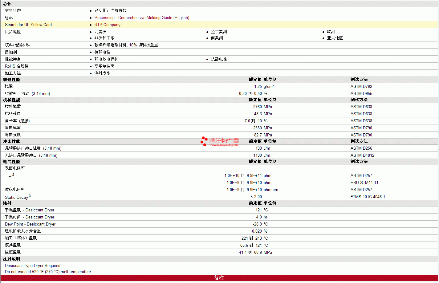Click the 抗张强度 value 48.3
This screenshot has width=439, height=283.
click(258, 114)
